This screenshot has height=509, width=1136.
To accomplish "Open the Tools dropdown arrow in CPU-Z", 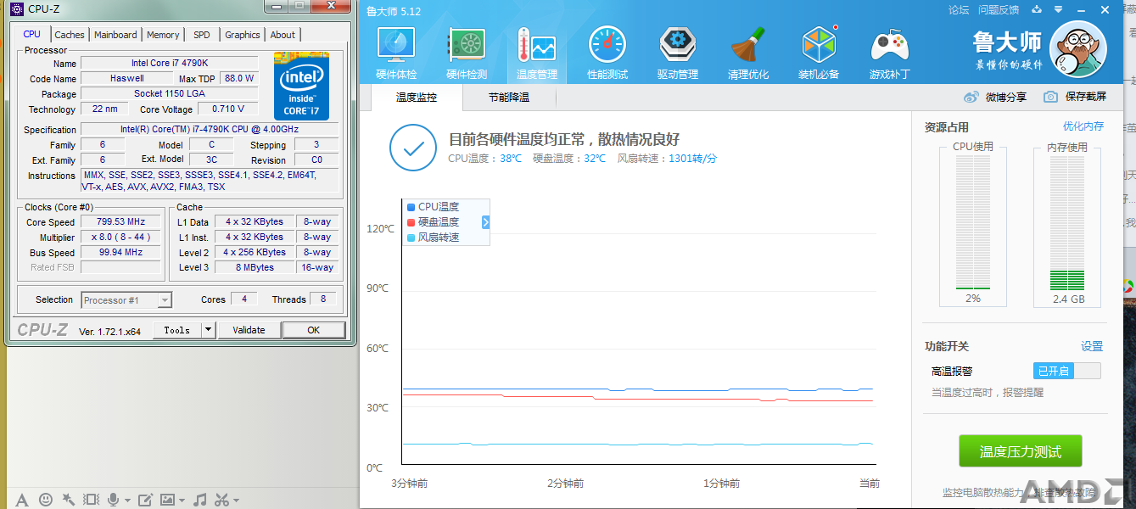I will coord(208,330).
